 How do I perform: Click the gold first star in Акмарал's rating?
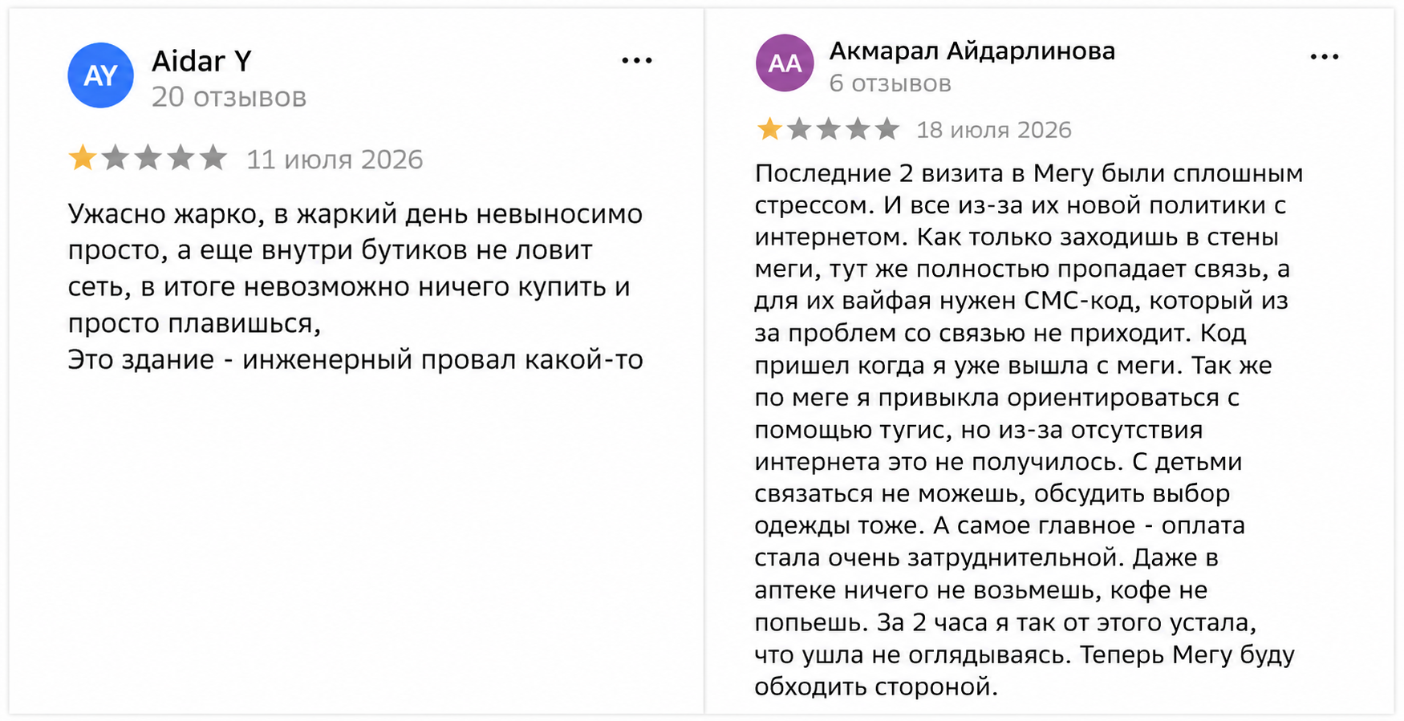pos(769,128)
